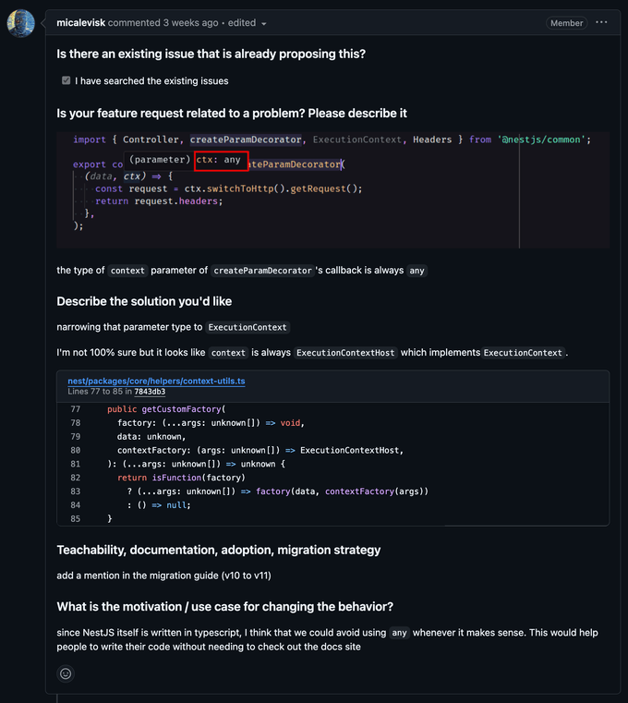Screen dimensions: 628x703
Task: Click micalevisk's profile avatar
Action: [x=20, y=23]
